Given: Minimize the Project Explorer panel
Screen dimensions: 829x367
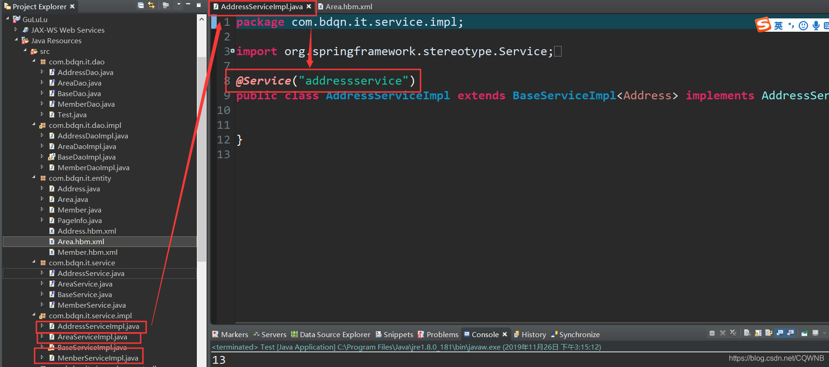Looking at the screenshot, I should [188, 4].
